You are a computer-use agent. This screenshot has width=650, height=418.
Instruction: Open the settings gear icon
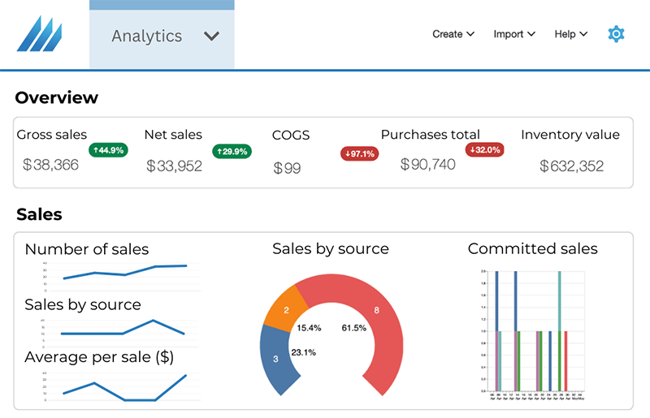(616, 34)
